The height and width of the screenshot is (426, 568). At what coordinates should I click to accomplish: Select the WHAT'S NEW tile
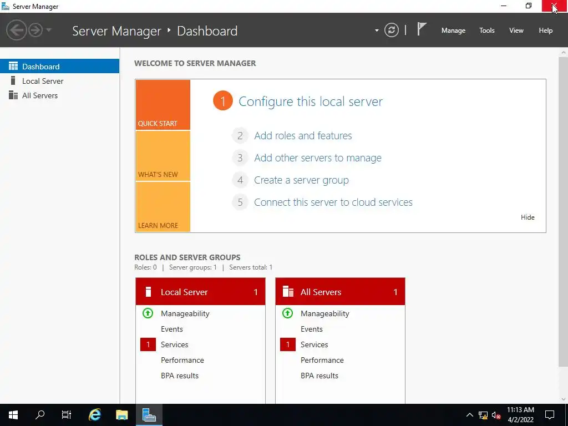pyautogui.click(x=163, y=156)
